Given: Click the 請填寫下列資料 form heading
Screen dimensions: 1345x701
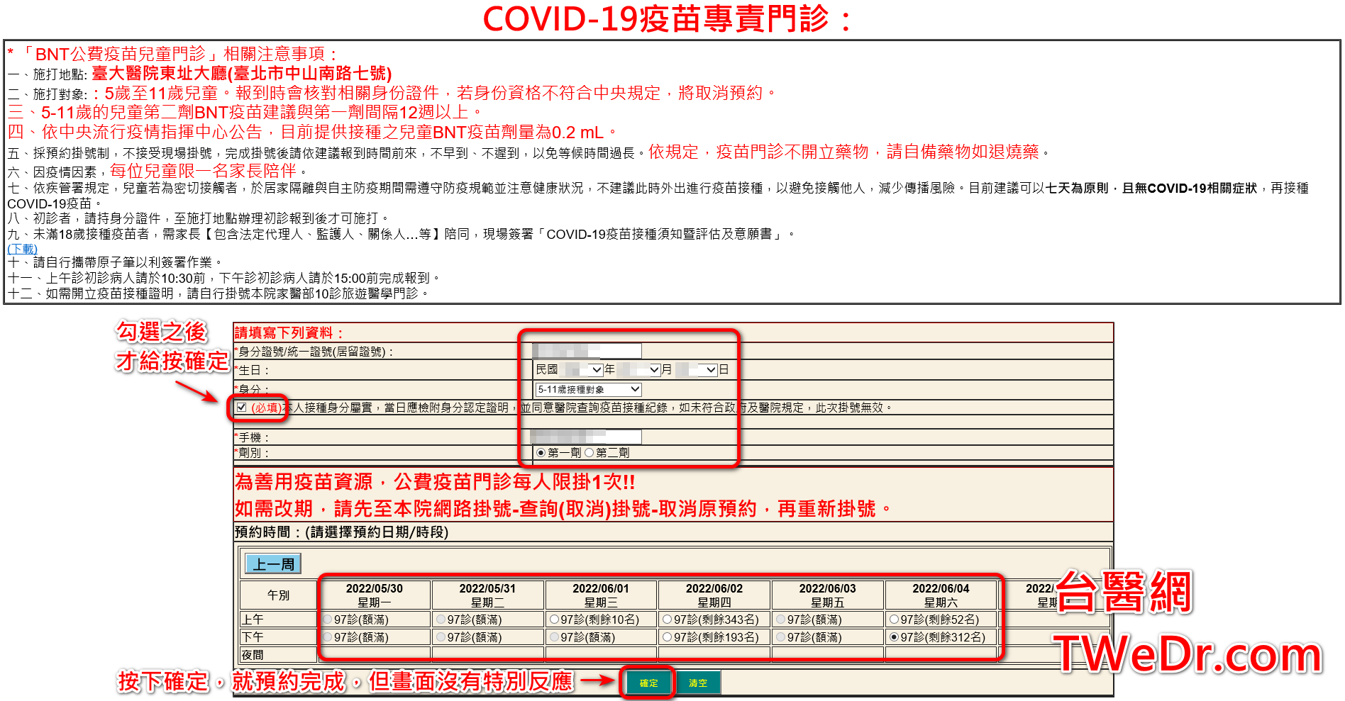Looking at the screenshot, I should [x=289, y=332].
